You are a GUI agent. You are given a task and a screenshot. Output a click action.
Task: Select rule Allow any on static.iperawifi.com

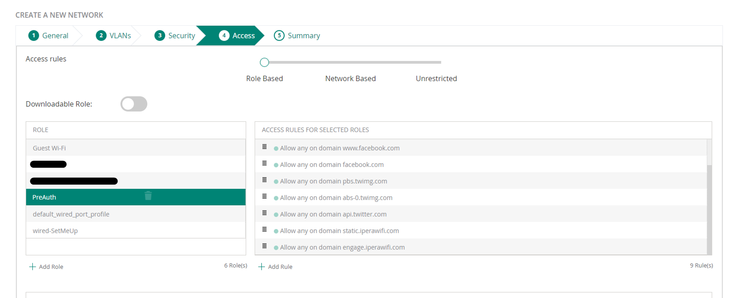click(x=481, y=230)
